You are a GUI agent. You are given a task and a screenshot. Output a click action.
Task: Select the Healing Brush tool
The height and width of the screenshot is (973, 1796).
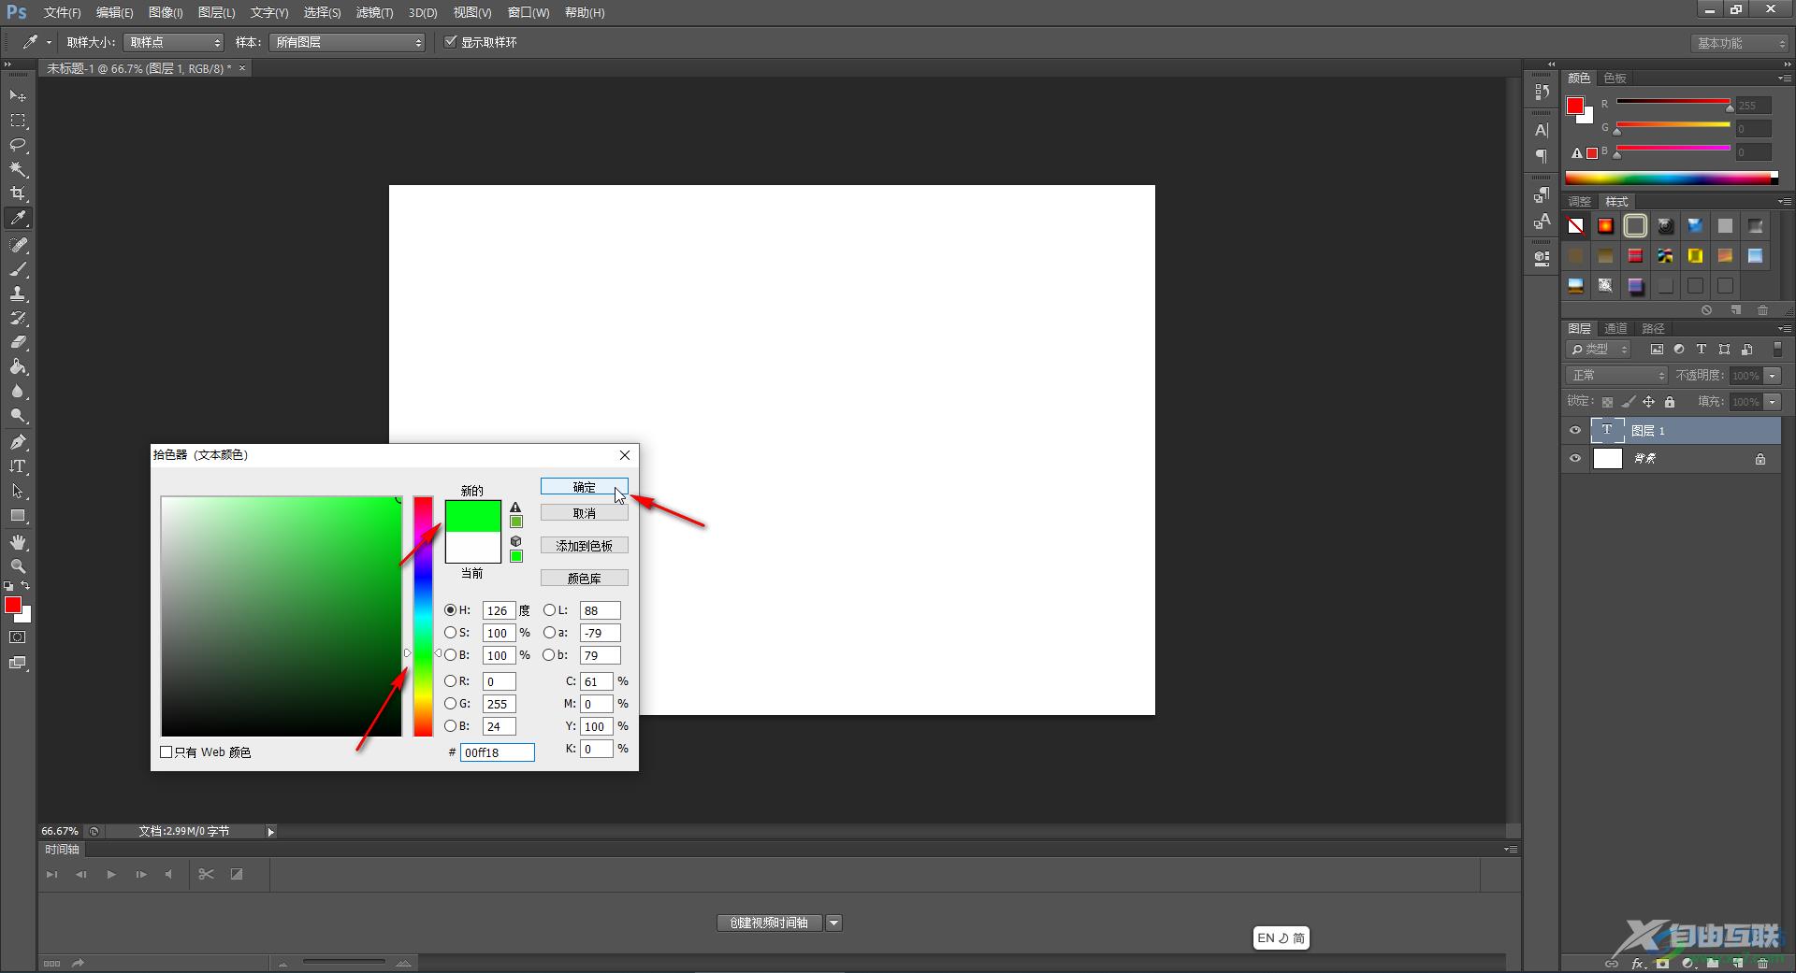[x=18, y=245]
